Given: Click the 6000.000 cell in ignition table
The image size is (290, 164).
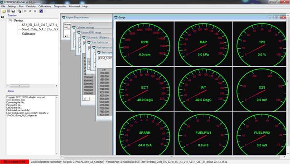Looking at the screenshot, I should [x=104, y=105].
